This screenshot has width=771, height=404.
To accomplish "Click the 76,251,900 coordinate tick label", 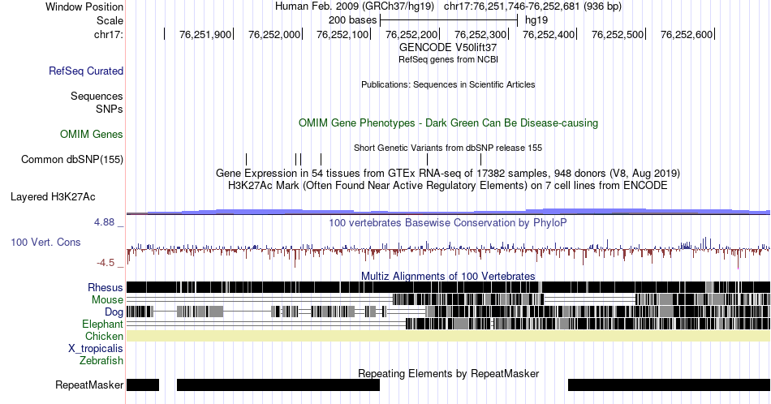I will (205, 34).
